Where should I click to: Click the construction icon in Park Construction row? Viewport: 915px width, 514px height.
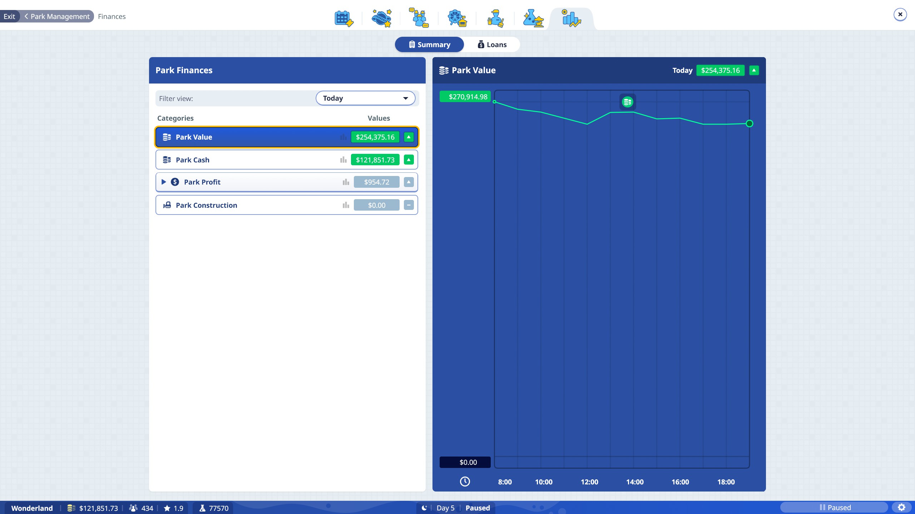[167, 205]
